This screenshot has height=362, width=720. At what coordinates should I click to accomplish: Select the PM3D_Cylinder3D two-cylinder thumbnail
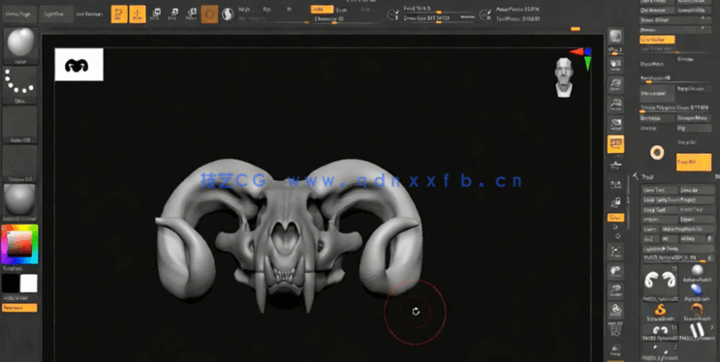(697, 331)
